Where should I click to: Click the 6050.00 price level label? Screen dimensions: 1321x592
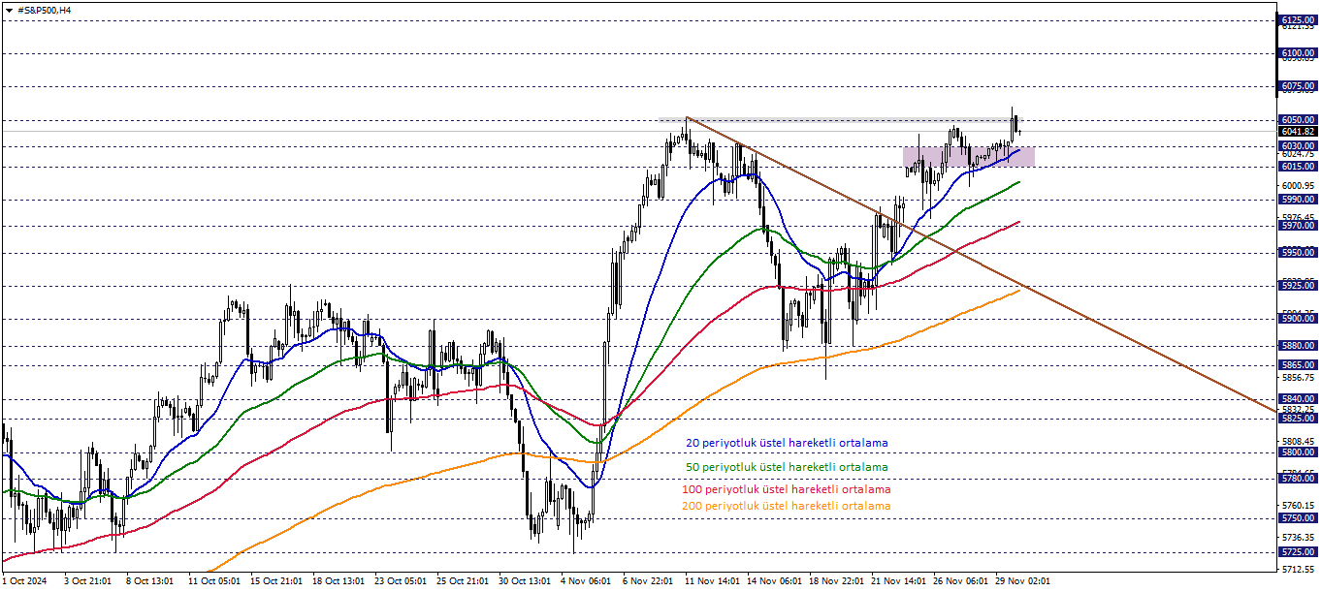point(1297,120)
